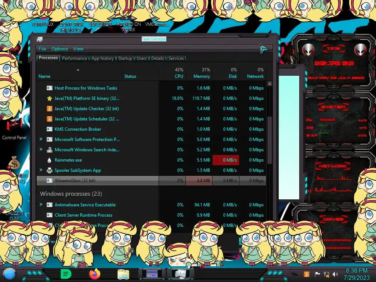Viewport: 376px width, 282px height.
Task: Switch to the Processes tab
Action: [48, 58]
